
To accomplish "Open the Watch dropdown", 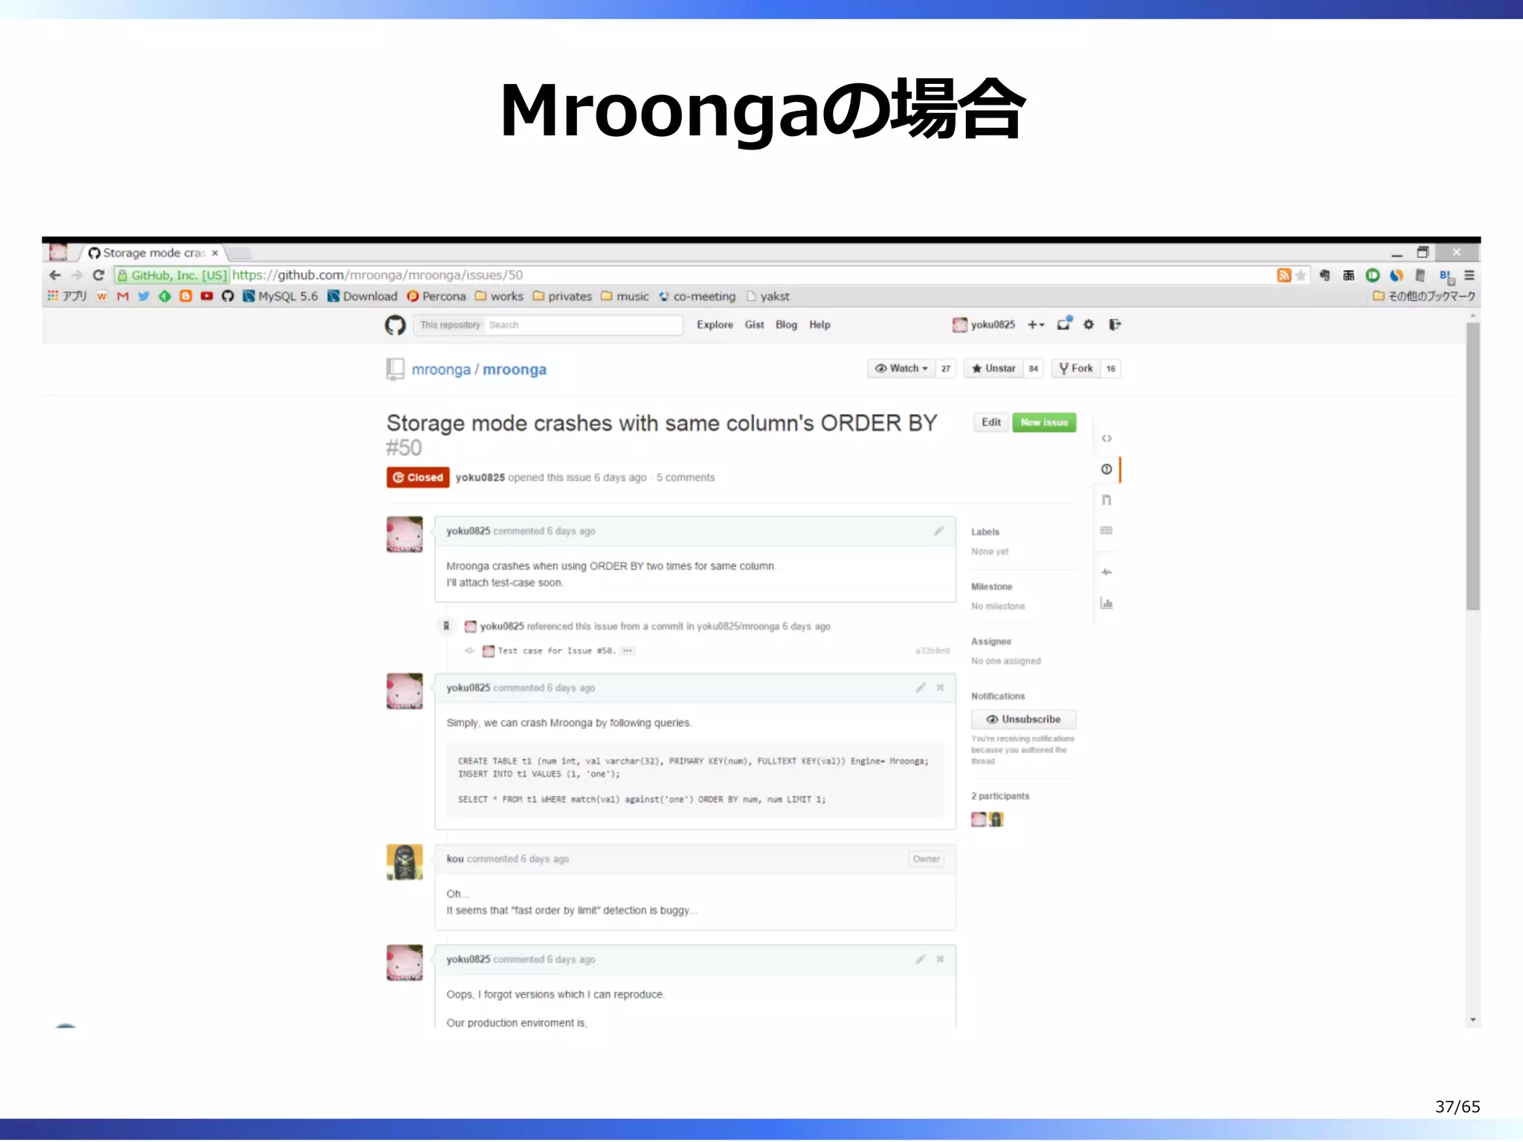I will point(901,368).
